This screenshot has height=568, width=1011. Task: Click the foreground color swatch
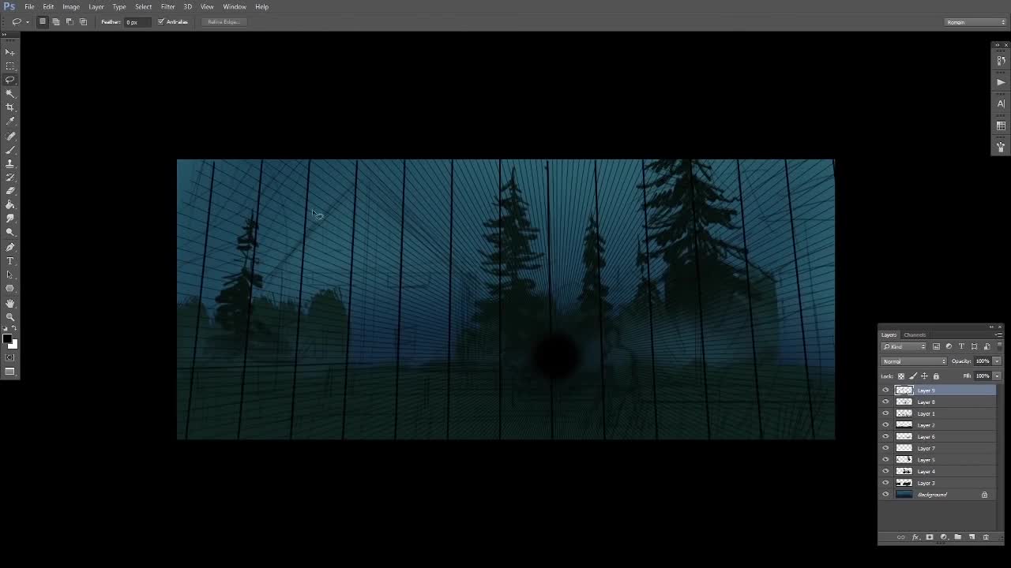(8, 340)
